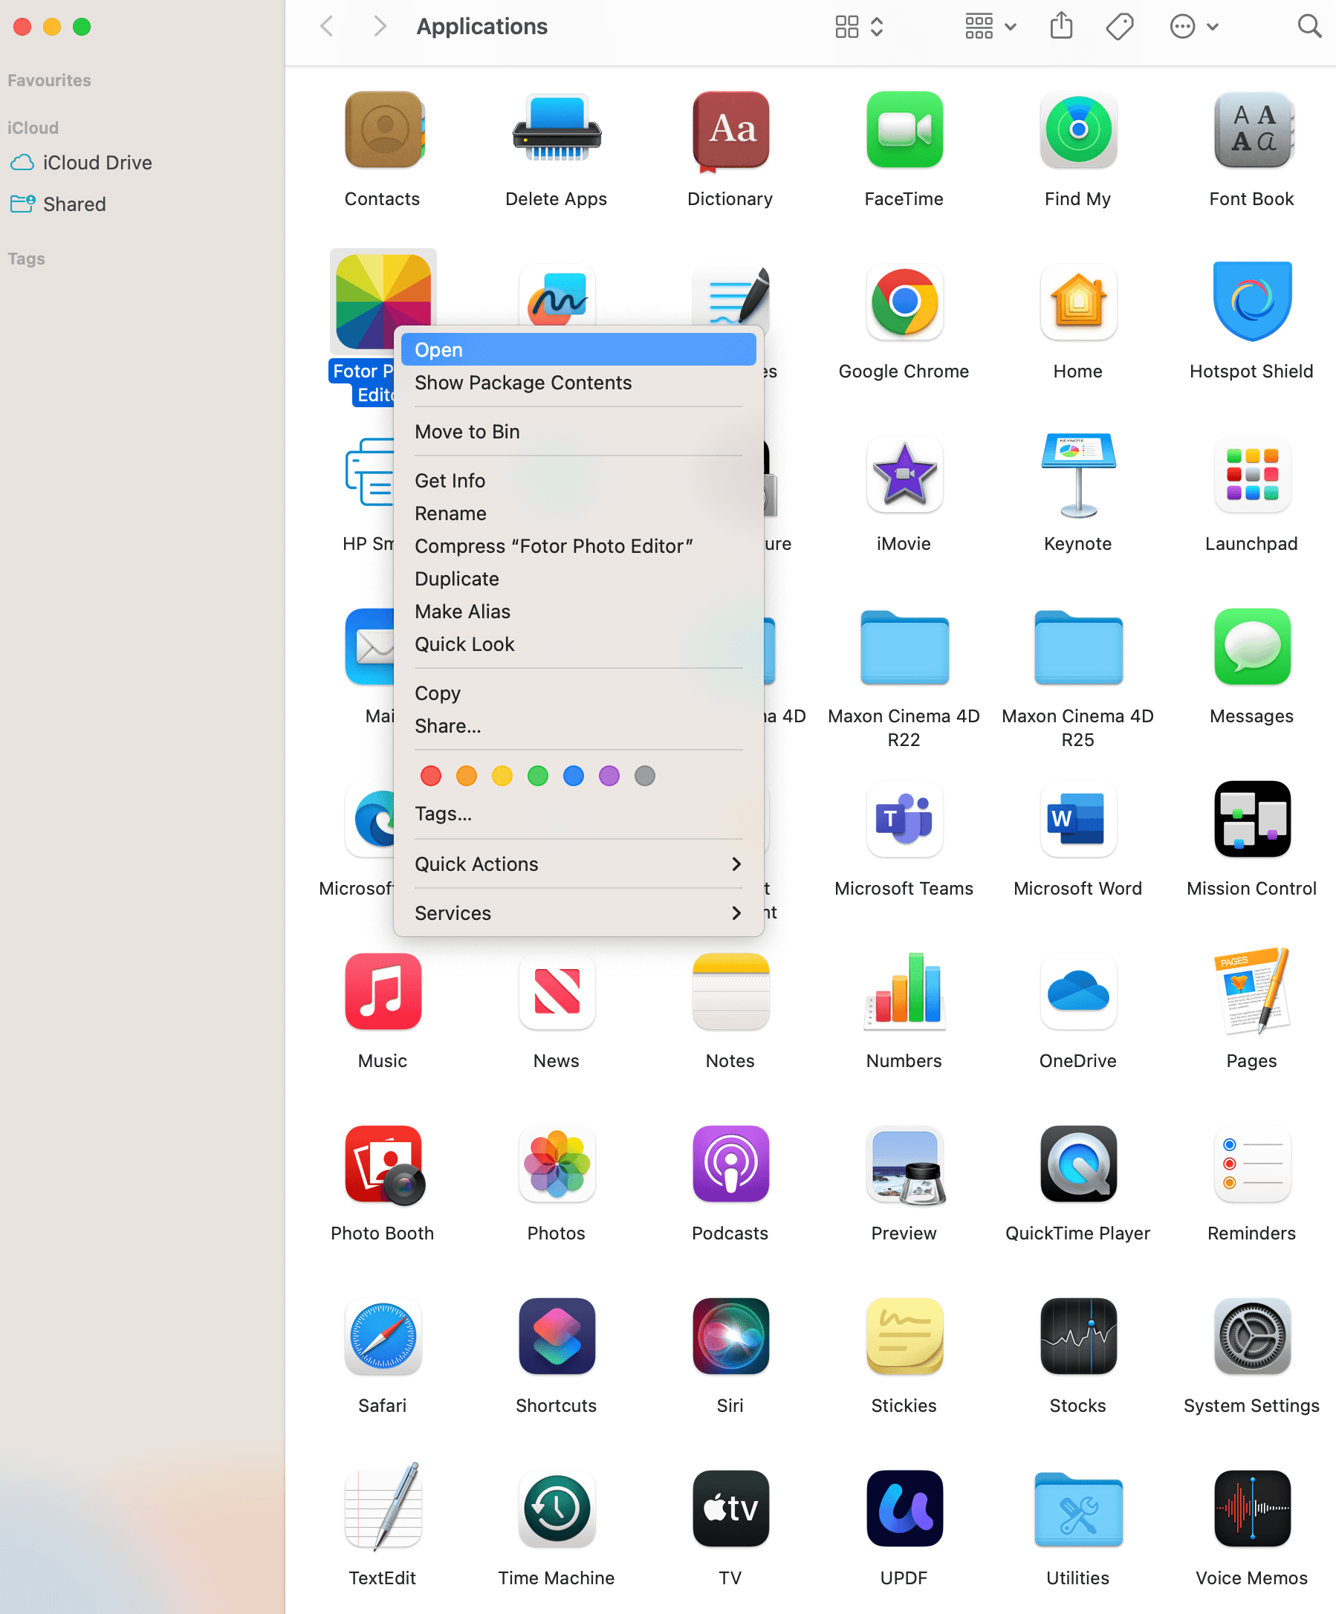Open iCloud Drive in the sidebar

click(82, 163)
